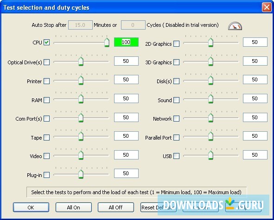Click the Network load value field
The image size is (274, 220).
pos(255,117)
